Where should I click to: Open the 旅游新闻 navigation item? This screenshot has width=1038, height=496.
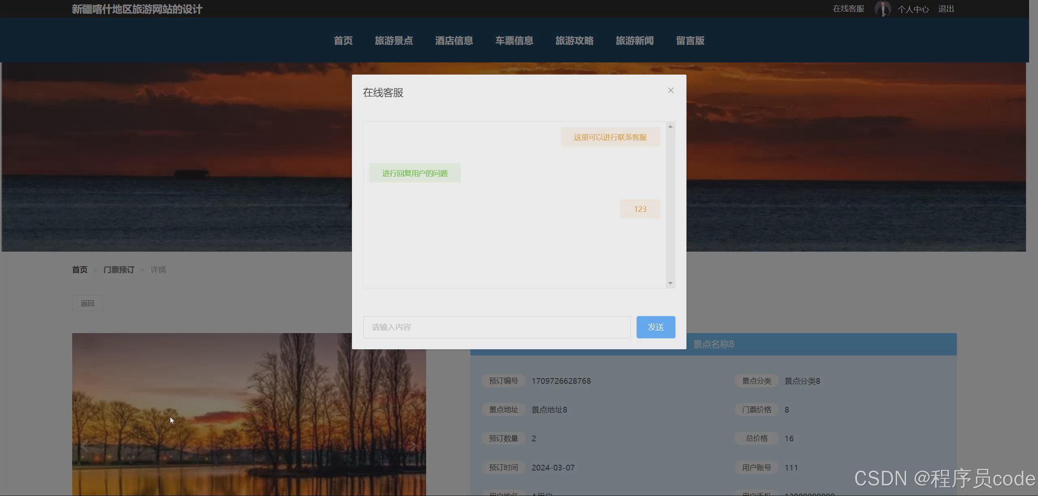pyautogui.click(x=634, y=41)
